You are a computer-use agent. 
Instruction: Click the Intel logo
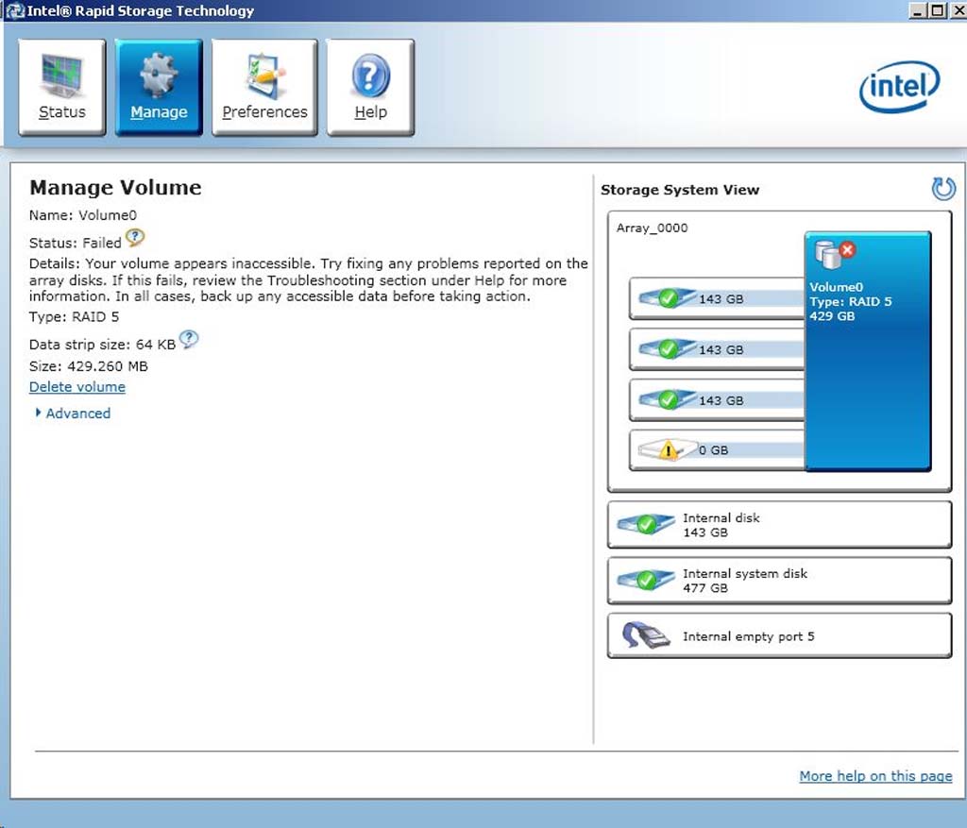coord(899,86)
